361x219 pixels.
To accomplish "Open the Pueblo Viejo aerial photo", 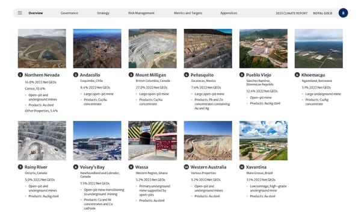I will point(264,48).
